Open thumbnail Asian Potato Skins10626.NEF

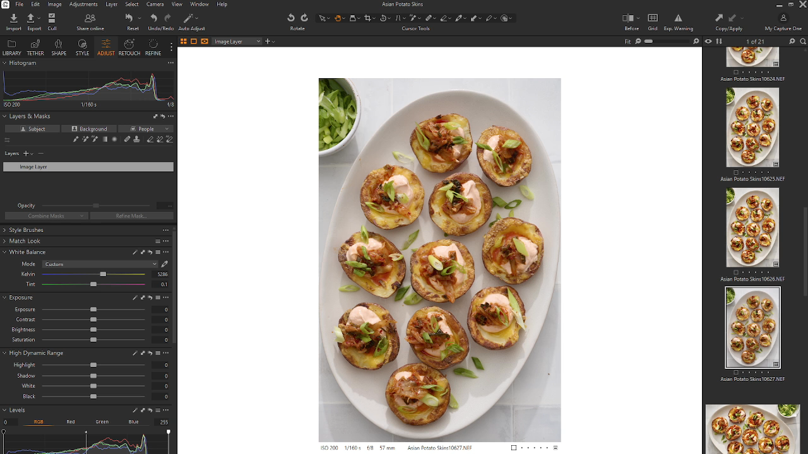tap(752, 228)
